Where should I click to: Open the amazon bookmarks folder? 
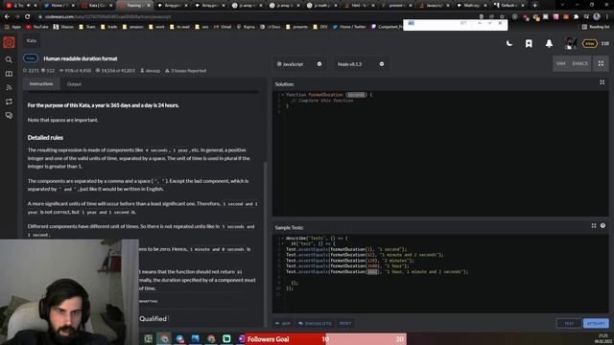point(133,27)
